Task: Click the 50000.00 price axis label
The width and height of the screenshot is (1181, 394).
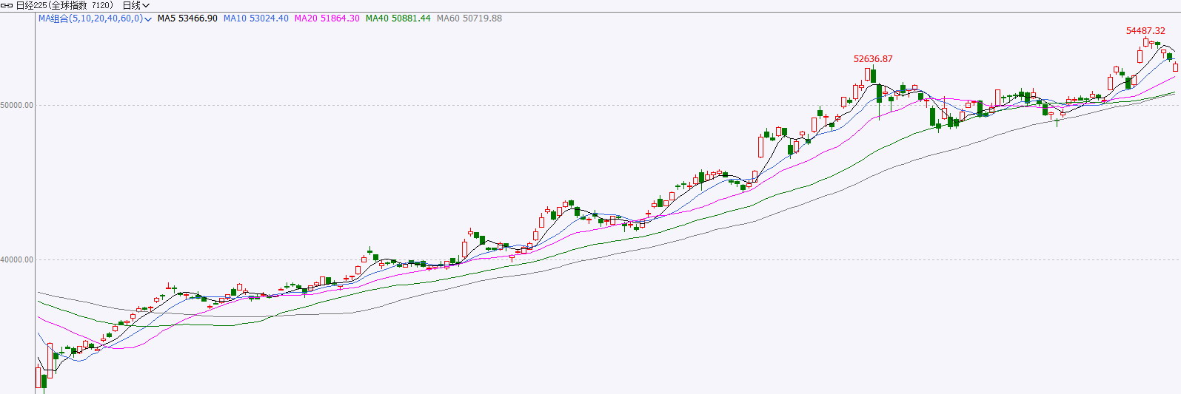Action: (x=17, y=106)
